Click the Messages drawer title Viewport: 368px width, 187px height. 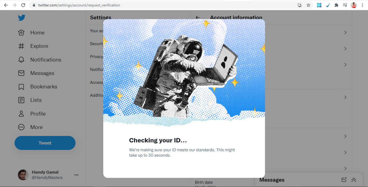pyautogui.click(x=272, y=180)
